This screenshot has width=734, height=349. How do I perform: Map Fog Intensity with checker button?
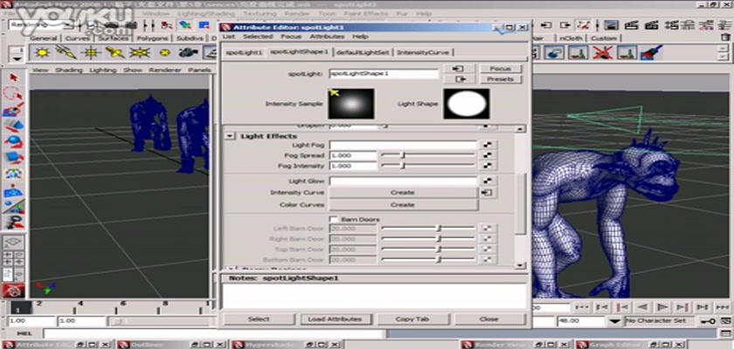click(488, 166)
